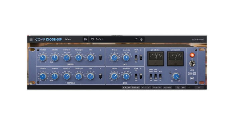Image resolution: width=234 pixels, height=124 pixels.
Task: Adjust Compress L recovery ms knob
Action: (67, 58)
